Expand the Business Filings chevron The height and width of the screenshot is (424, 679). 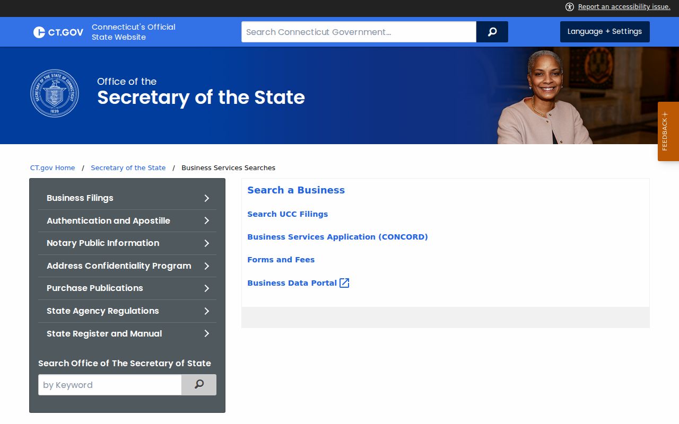[x=207, y=198]
